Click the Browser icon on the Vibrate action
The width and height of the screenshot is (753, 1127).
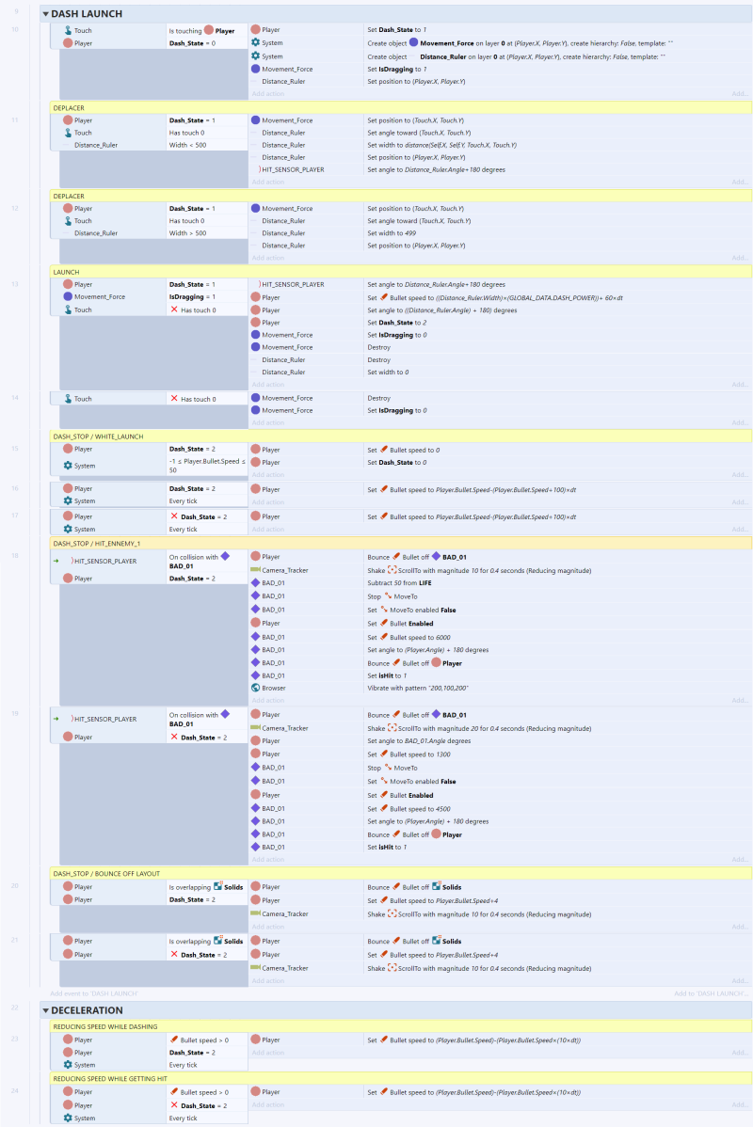pyautogui.click(x=255, y=688)
